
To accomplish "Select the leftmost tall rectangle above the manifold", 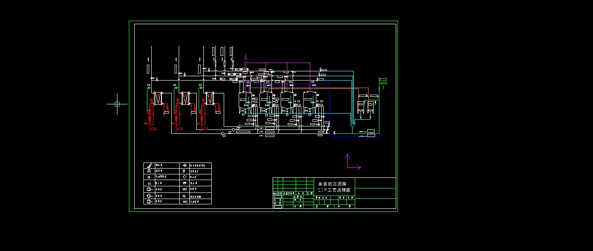I will coord(148,69).
